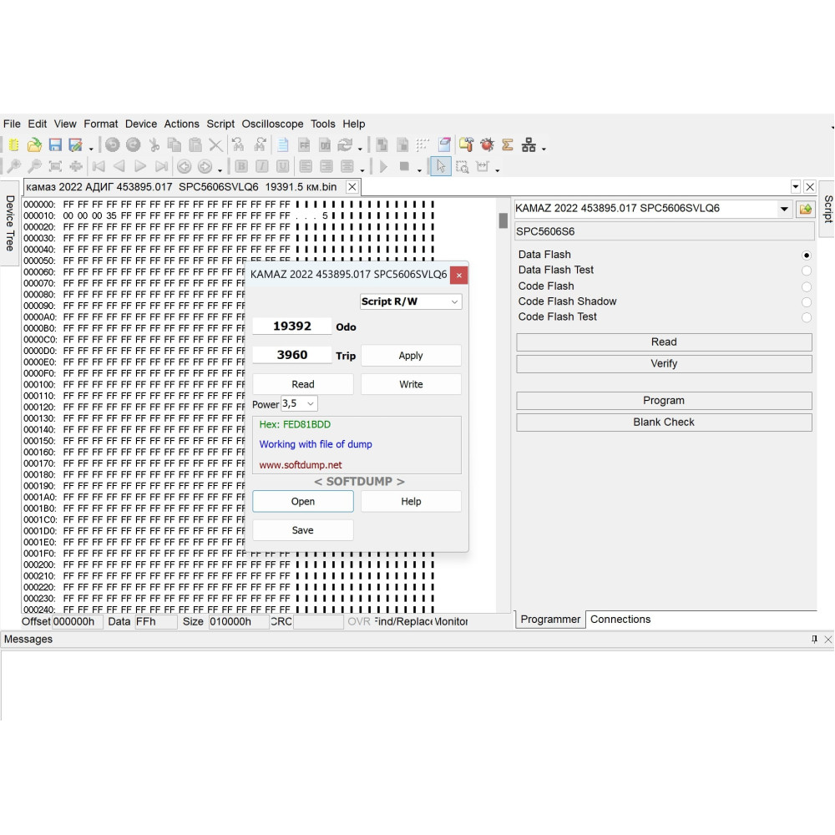
Task: Click the Help button in dialog
Action: point(411,501)
